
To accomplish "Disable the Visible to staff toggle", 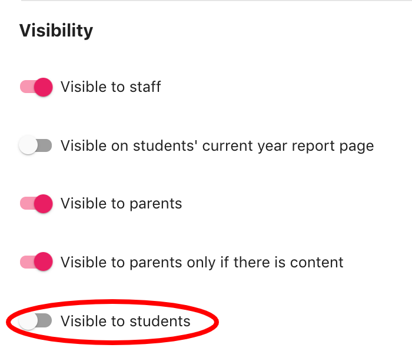I will [x=36, y=87].
